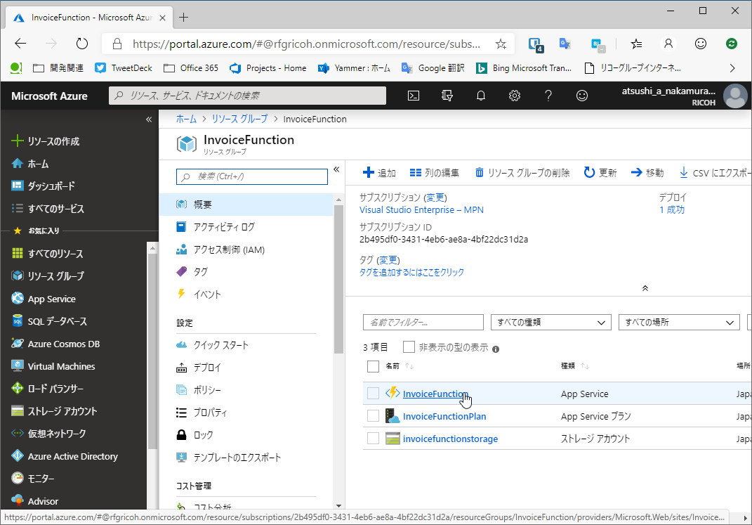Open InvoiceFunctionPlan link
The width and height of the screenshot is (752, 525).
(444, 416)
